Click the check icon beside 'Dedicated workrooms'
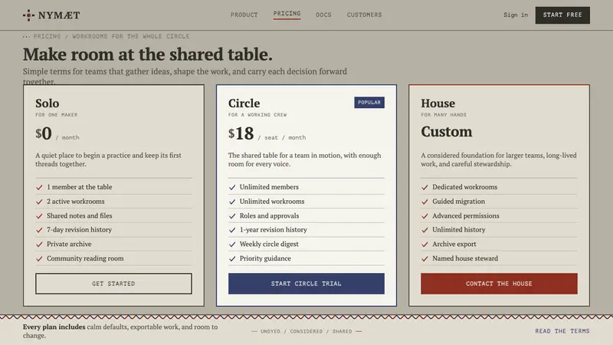This screenshot has width=613, height=345. pyautogui.click(x=425, y=187)
